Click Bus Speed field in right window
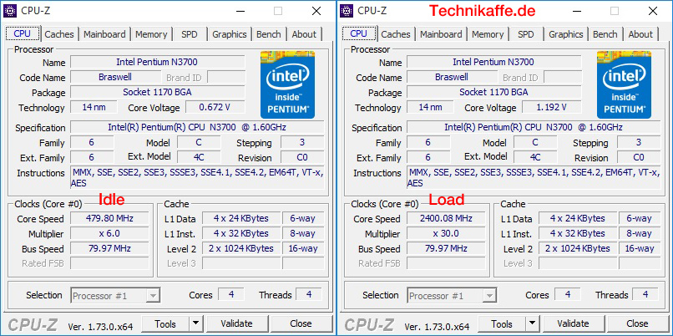The height and width of the screenshot is (336, 673). tap(447, 248)
